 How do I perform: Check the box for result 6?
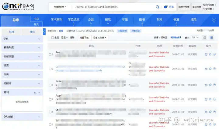tap(50, 124)
